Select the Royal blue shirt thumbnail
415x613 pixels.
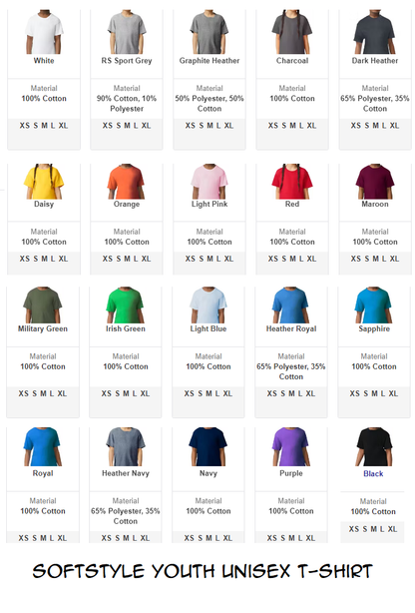click(x=43, y=446)
